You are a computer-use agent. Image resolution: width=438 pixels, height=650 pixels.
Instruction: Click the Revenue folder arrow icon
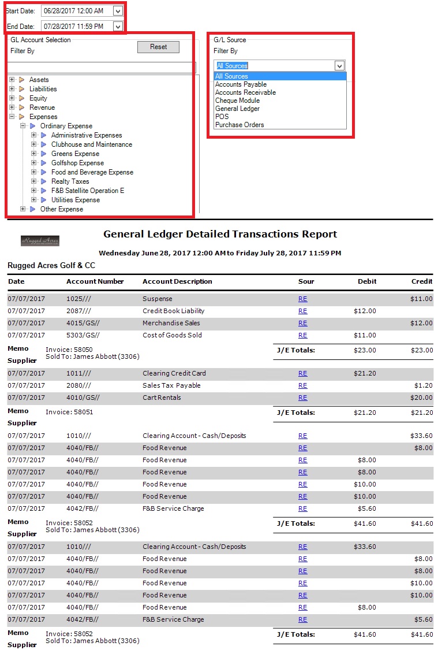(x=22, y=107)
